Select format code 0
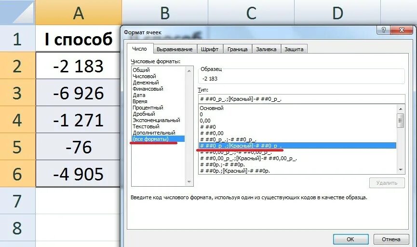The height and width of the screenshot is (247, 417). 297,114
